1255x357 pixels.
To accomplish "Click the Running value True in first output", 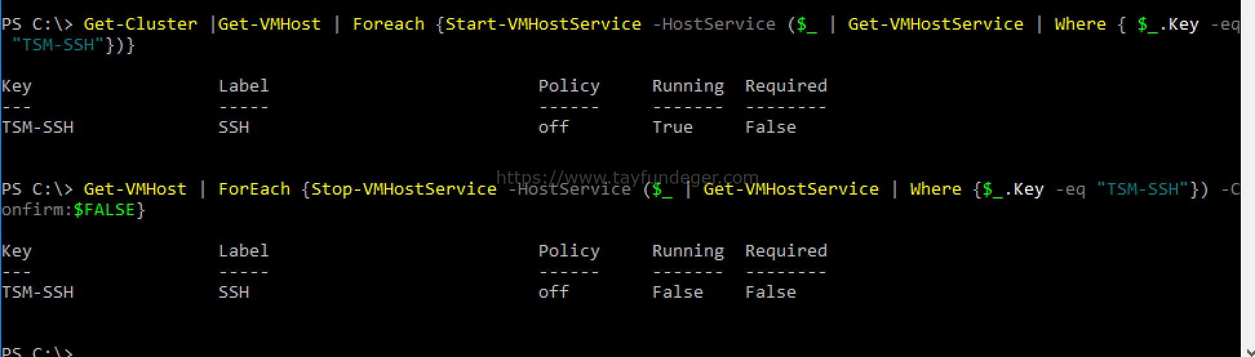I will [x=672, y=127].
